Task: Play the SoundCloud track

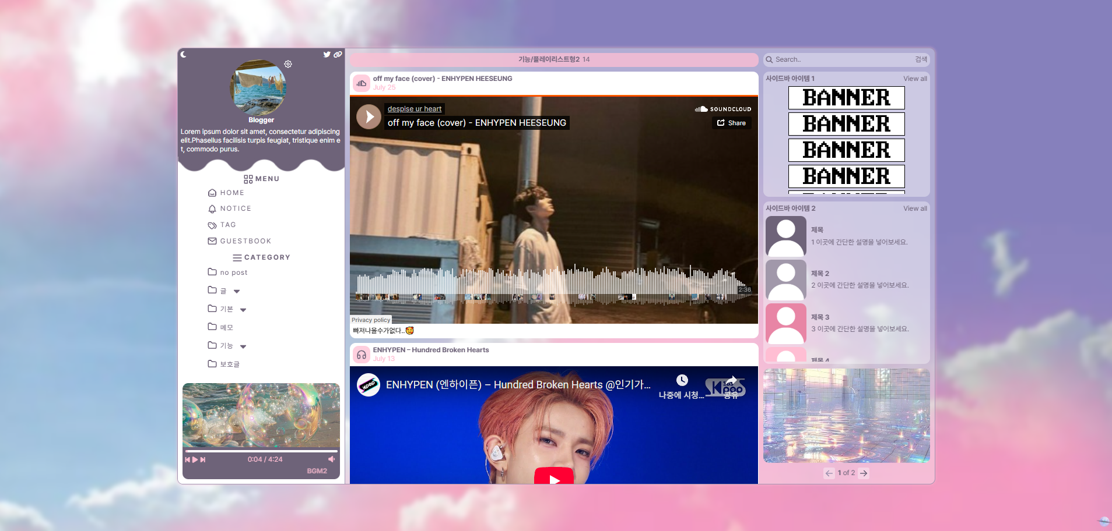Action: tap(369, 117)
